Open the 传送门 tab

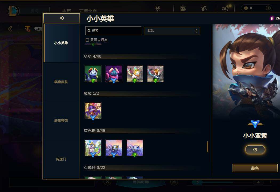click(61, 159)
